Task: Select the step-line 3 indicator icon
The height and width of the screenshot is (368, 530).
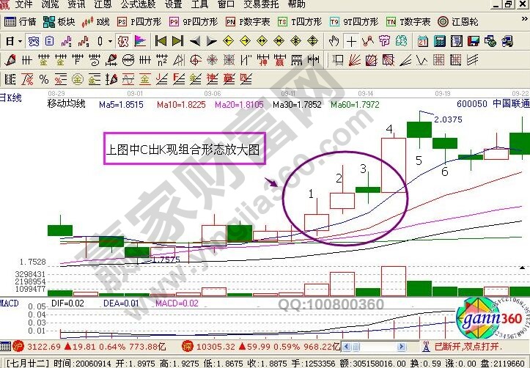Action: click(67, 42)
